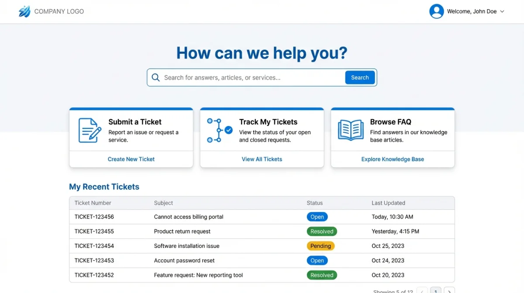Open the Browse FAQ open book icon
Image resolution: width=524 pixels, height=293 pixels.
(x=351, y=130)
